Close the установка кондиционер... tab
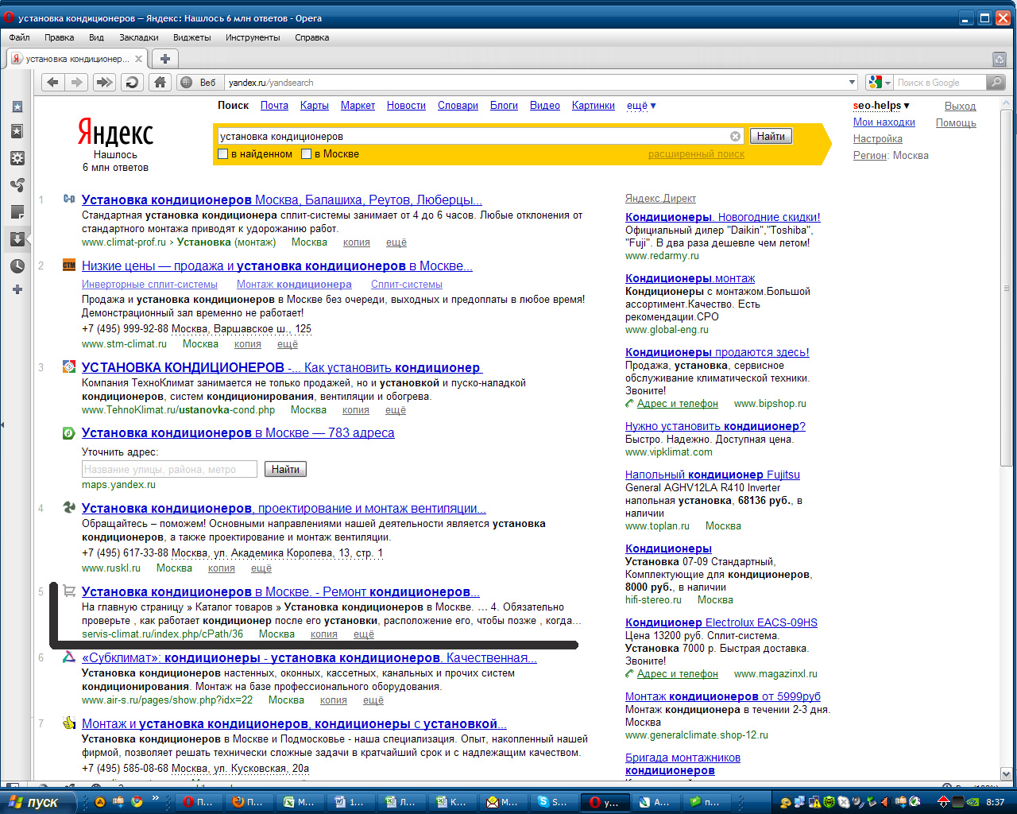 point(138,59)
